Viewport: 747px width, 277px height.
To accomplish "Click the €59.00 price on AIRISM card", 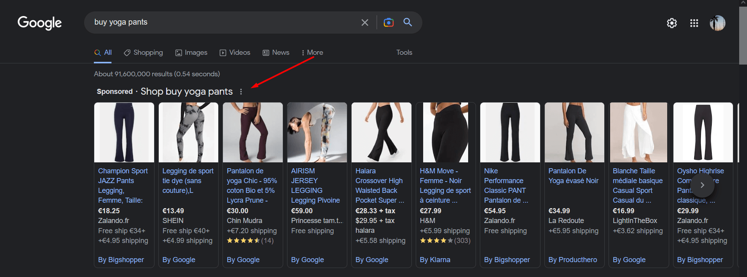I will coord(302,211).
